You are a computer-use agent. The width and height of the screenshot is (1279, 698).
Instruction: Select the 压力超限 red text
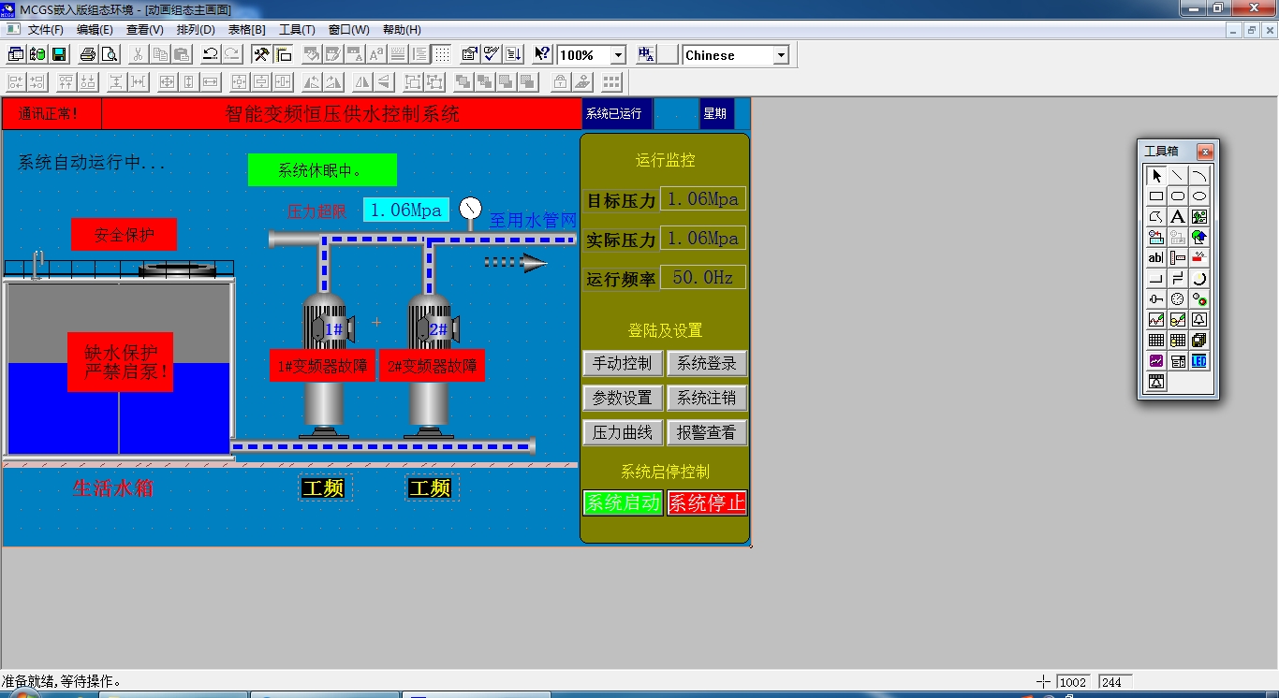coord(316,211)
